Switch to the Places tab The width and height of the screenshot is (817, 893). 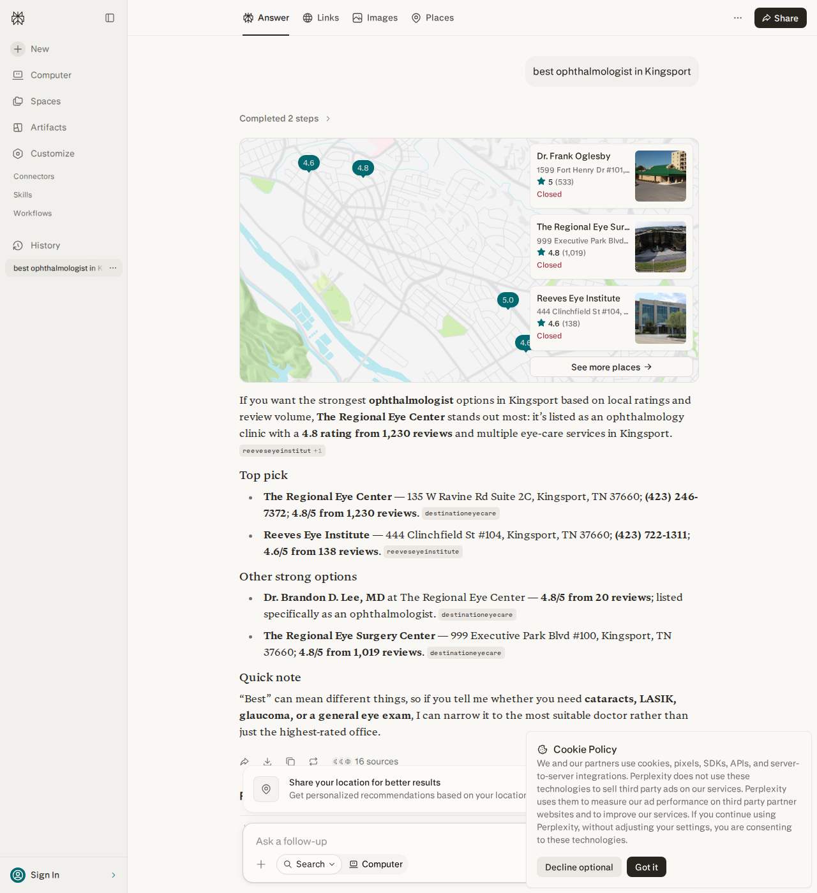(433, 18)
